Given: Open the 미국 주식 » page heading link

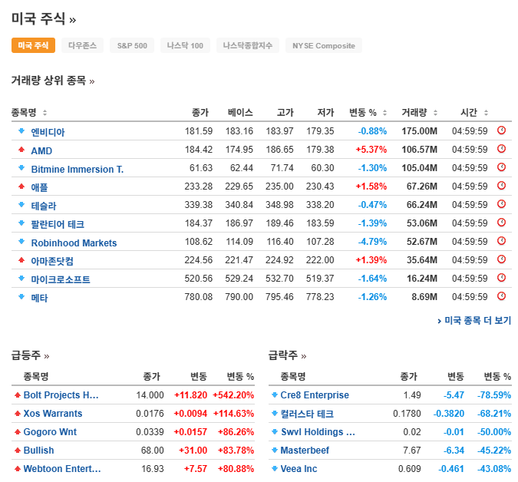Looking at the screenshot, I should 44,18.
